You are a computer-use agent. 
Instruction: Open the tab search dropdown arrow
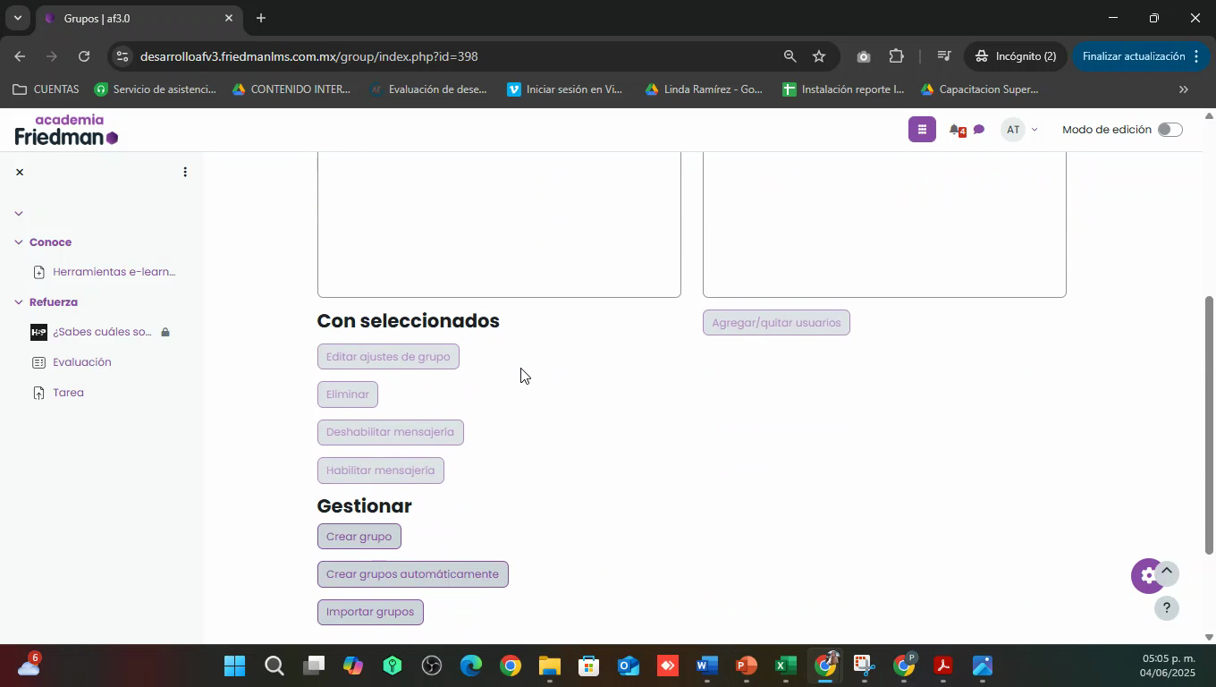click(x=17, y=18)
